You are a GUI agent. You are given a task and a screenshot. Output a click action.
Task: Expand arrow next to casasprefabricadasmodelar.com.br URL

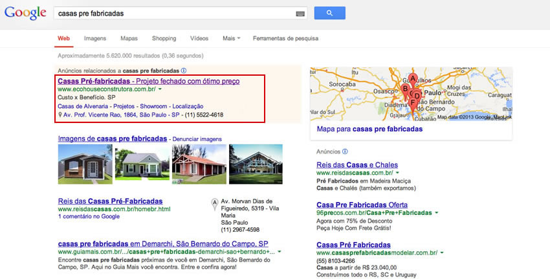442,252
